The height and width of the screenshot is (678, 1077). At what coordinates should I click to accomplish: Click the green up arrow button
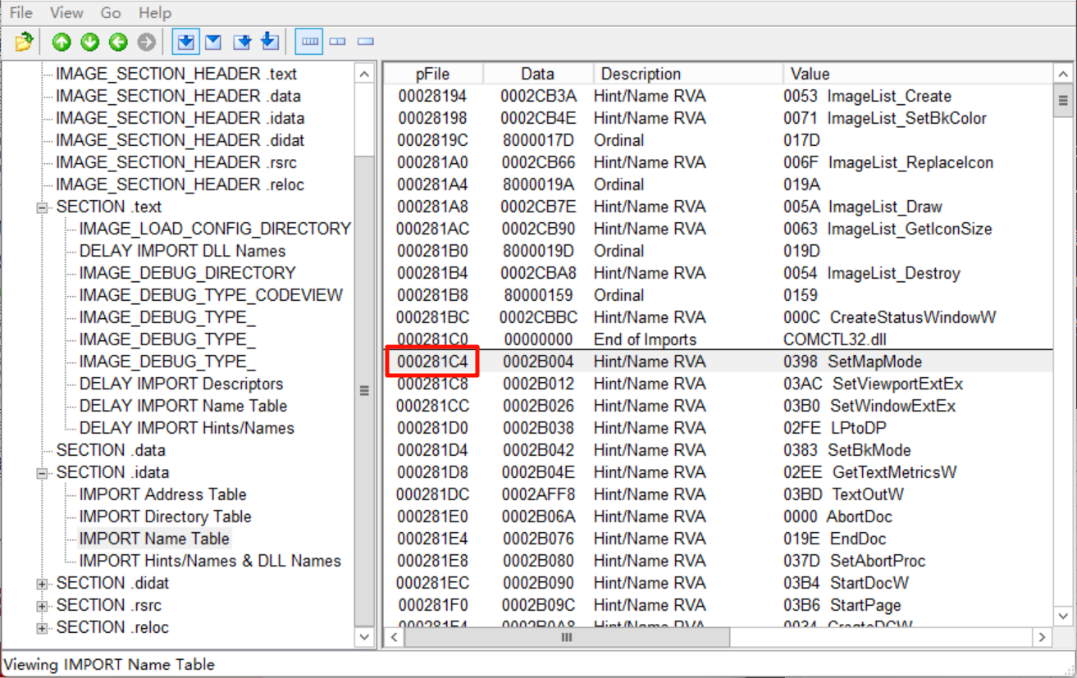coord(62,42)
